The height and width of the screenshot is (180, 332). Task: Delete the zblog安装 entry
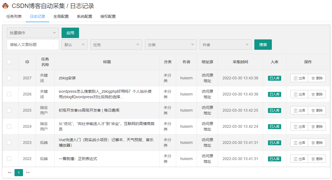[317, 78]
